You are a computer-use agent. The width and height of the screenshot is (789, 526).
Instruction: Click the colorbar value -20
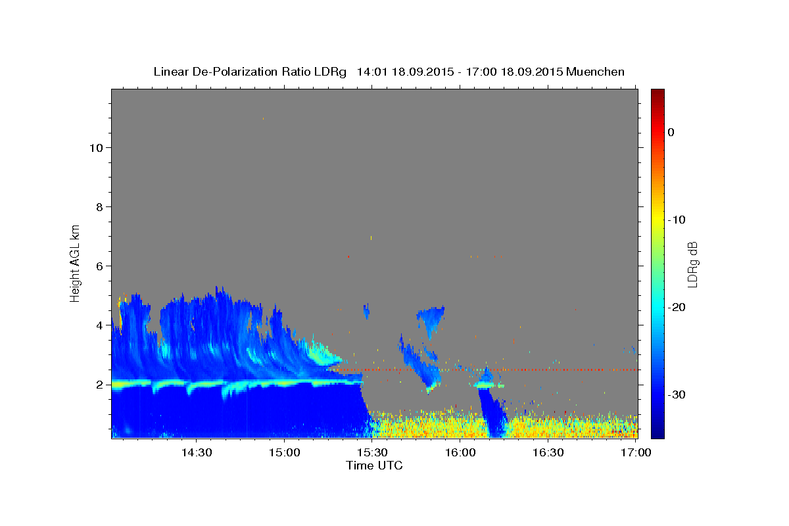pos(677,307)
